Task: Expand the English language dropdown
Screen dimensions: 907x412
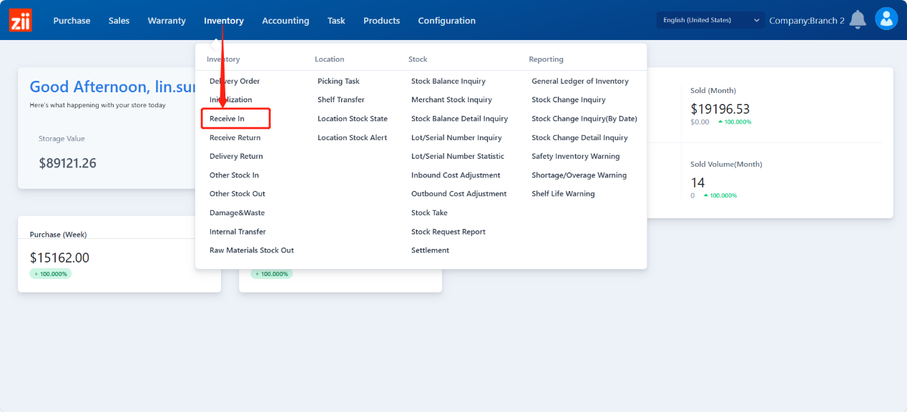Action: (x=710, y=20)
